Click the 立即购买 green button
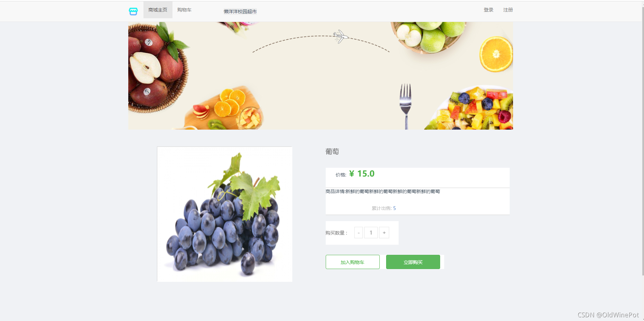 point(413,262)
